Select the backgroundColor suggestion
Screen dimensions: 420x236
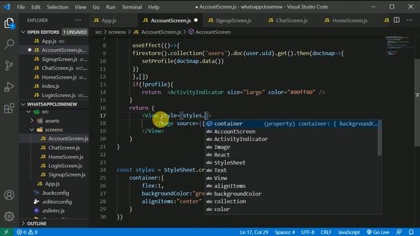click(x=292, y=193)
